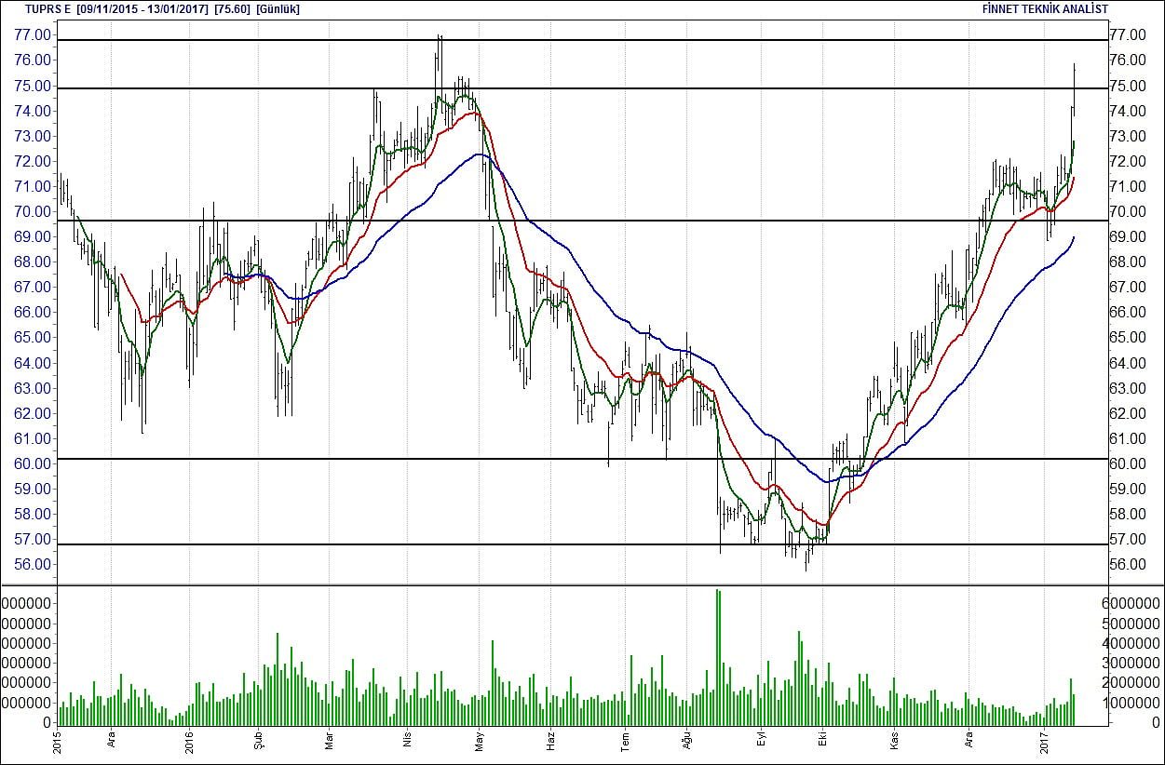Click 77.00 on the left price axis

33,34
